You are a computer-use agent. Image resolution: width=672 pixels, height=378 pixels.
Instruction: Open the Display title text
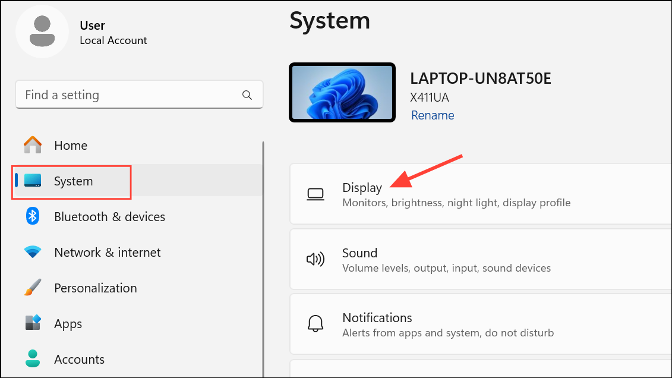362,188
